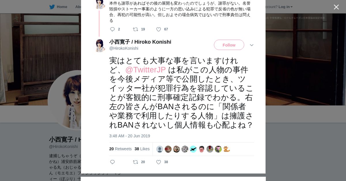Click the cyan airplane liker avatar
Viewport: 346px width, 181px height.
pyautogui.click(x=193, y=149)
